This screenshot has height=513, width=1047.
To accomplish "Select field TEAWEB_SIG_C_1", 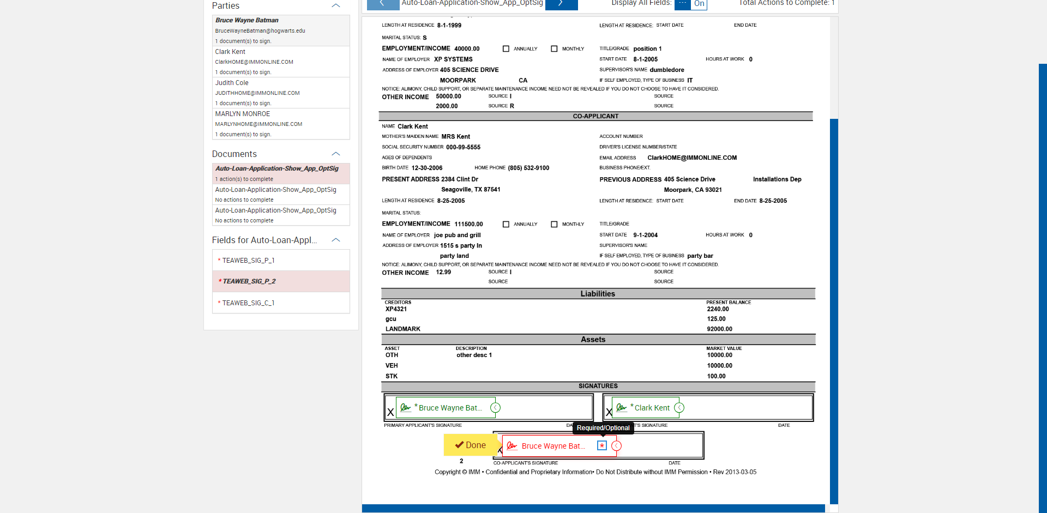I will (x=281, y=303).
